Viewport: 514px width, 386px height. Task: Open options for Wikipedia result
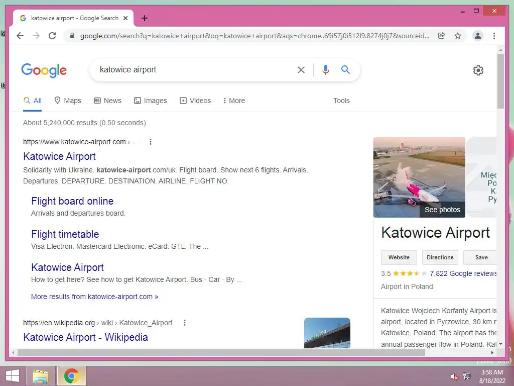click(185, 323)
